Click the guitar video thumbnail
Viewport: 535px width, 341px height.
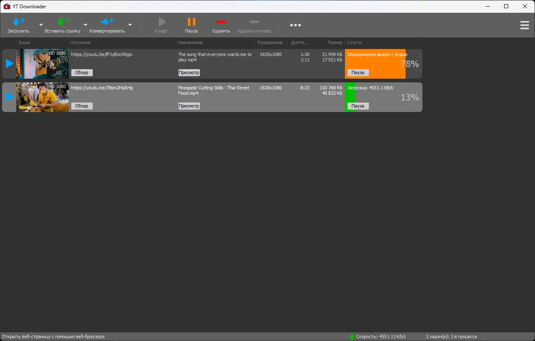42,64
